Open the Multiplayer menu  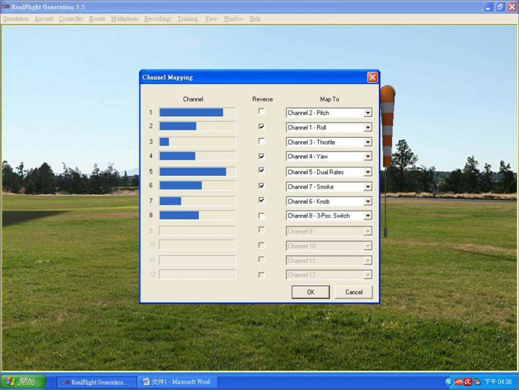pyautogui.click(x=125, y=19)
